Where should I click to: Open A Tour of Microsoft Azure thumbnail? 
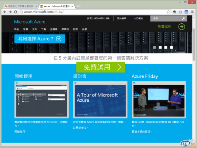click(x=100, y=100)
